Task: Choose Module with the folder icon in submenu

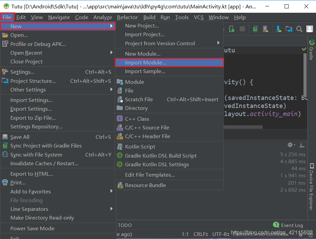Action: 169,82
